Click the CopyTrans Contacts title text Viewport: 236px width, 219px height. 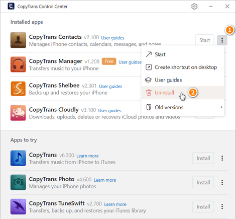point(55,37)
